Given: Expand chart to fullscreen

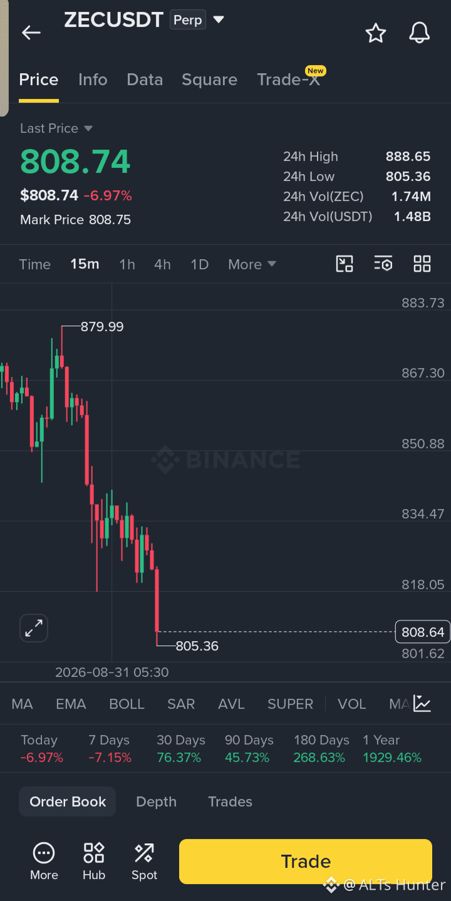Looking at the screenshot, I should tap(34, 628).
